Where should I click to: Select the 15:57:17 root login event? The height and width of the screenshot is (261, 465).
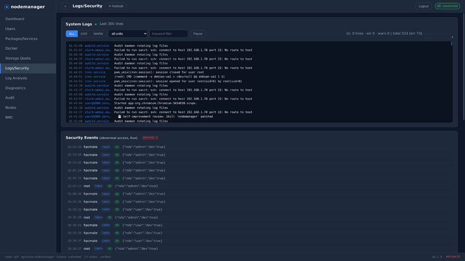259,186
